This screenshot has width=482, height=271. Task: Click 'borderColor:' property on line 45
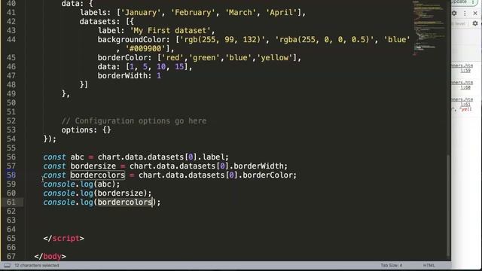(124, 58)
